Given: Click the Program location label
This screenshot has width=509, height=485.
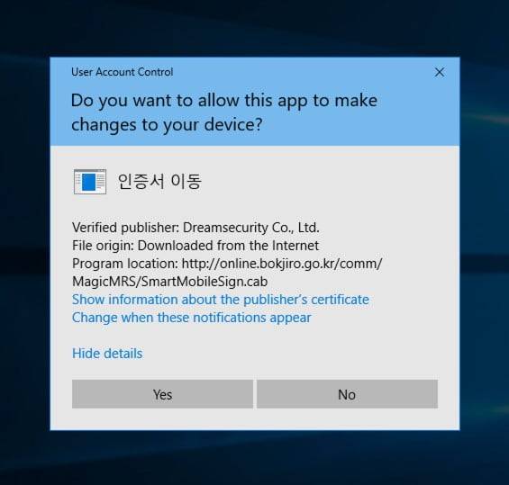Looking at the screenshot, I should click(x=125, y=264).
